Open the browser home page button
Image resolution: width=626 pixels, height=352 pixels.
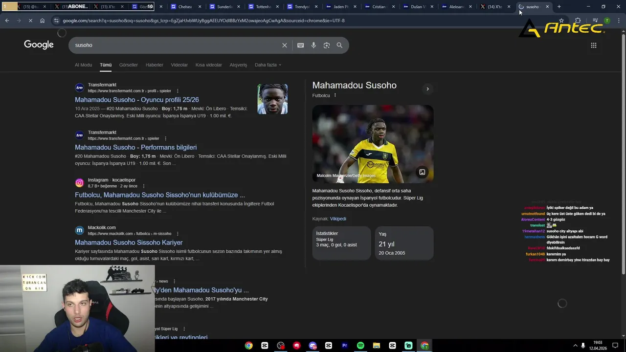[42, 21]
